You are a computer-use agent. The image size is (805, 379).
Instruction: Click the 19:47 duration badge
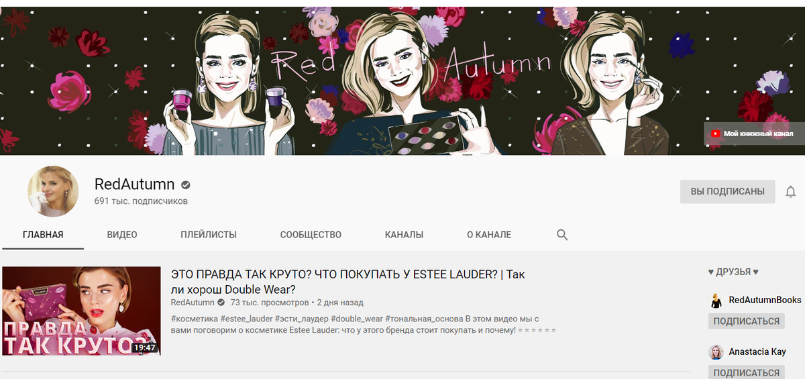coord(144,347)
